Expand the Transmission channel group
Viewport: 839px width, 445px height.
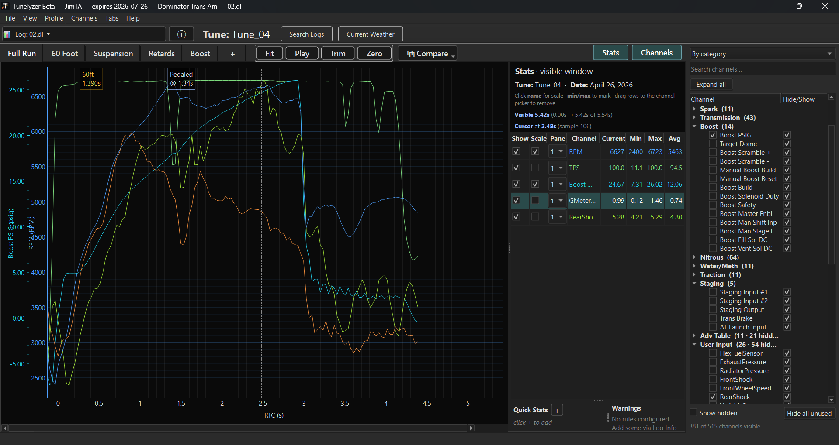pyautogui.click(x=695, y=118)
